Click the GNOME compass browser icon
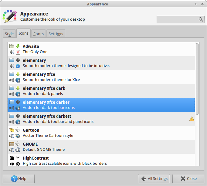This screenshot has width=207, height=186. (x=18, y=150)
